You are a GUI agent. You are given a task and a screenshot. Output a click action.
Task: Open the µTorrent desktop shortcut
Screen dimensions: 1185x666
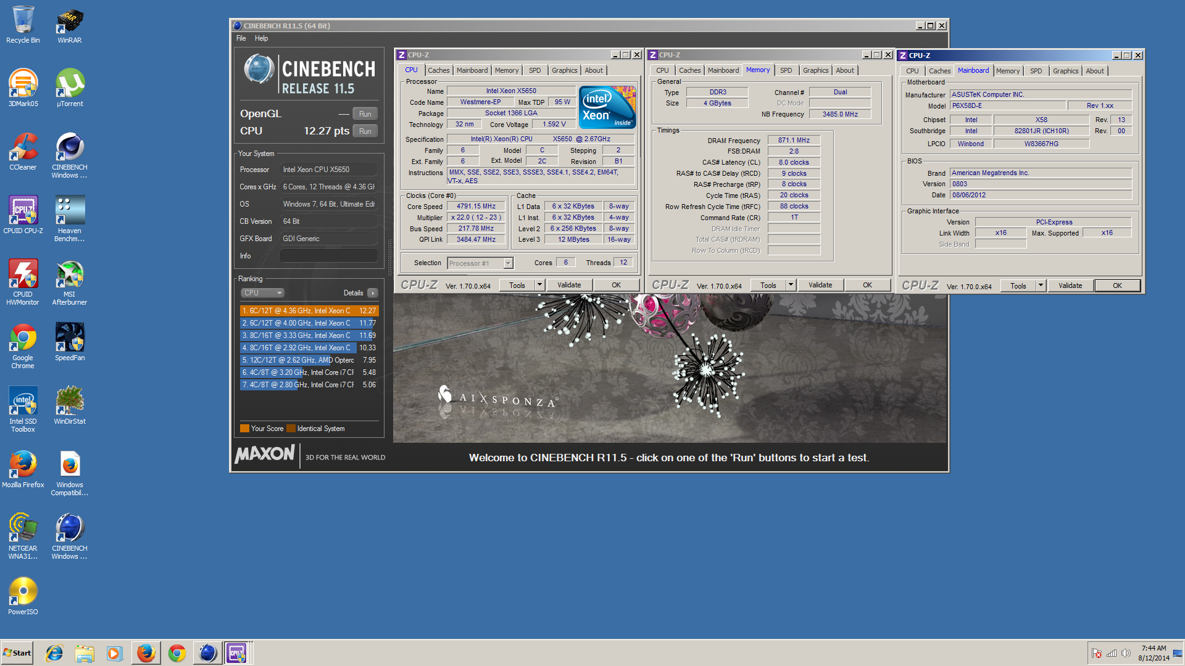[70, 88]
